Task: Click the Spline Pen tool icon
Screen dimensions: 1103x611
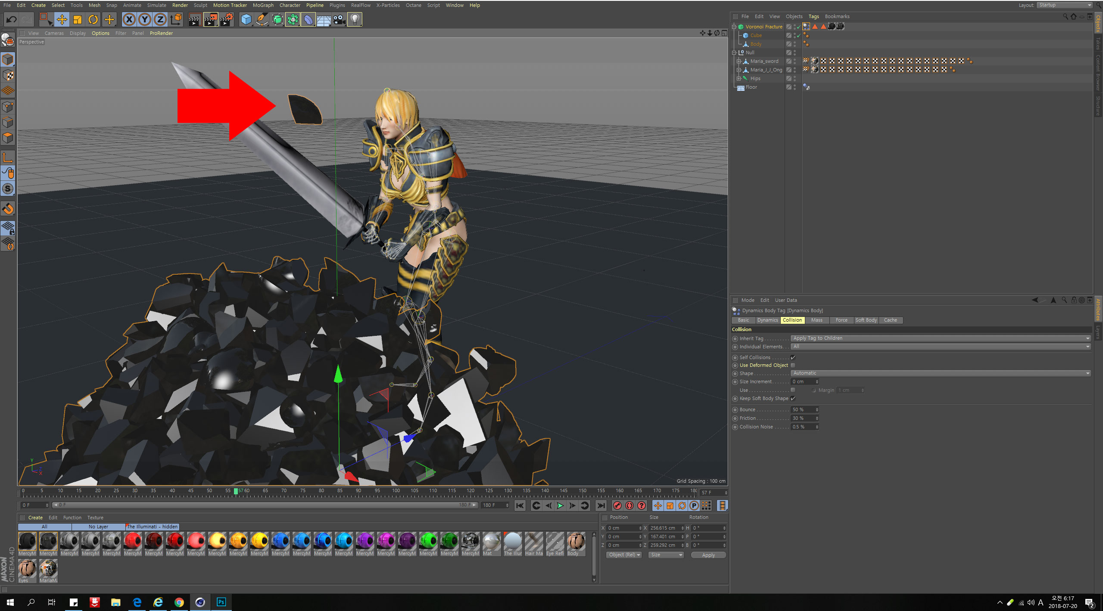Action: [262, 19]
